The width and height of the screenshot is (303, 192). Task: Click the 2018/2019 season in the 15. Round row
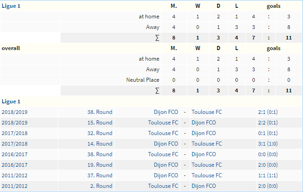point(15,123)
